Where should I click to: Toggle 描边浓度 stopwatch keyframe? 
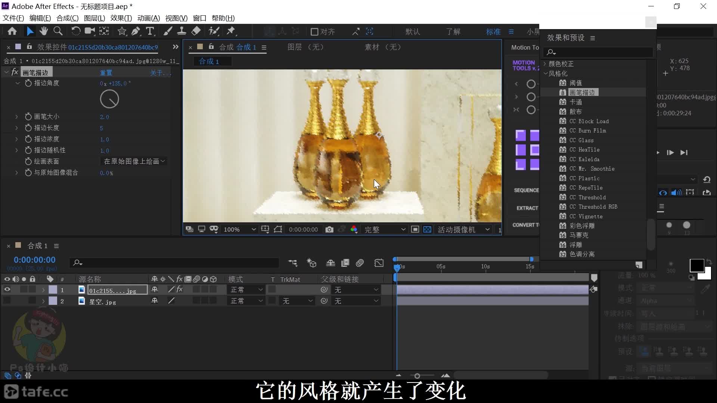(28, 139)
